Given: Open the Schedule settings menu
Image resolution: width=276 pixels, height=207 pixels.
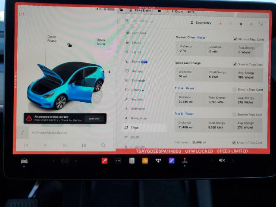Looking at the screenshot, I should [x=136, y=81].
